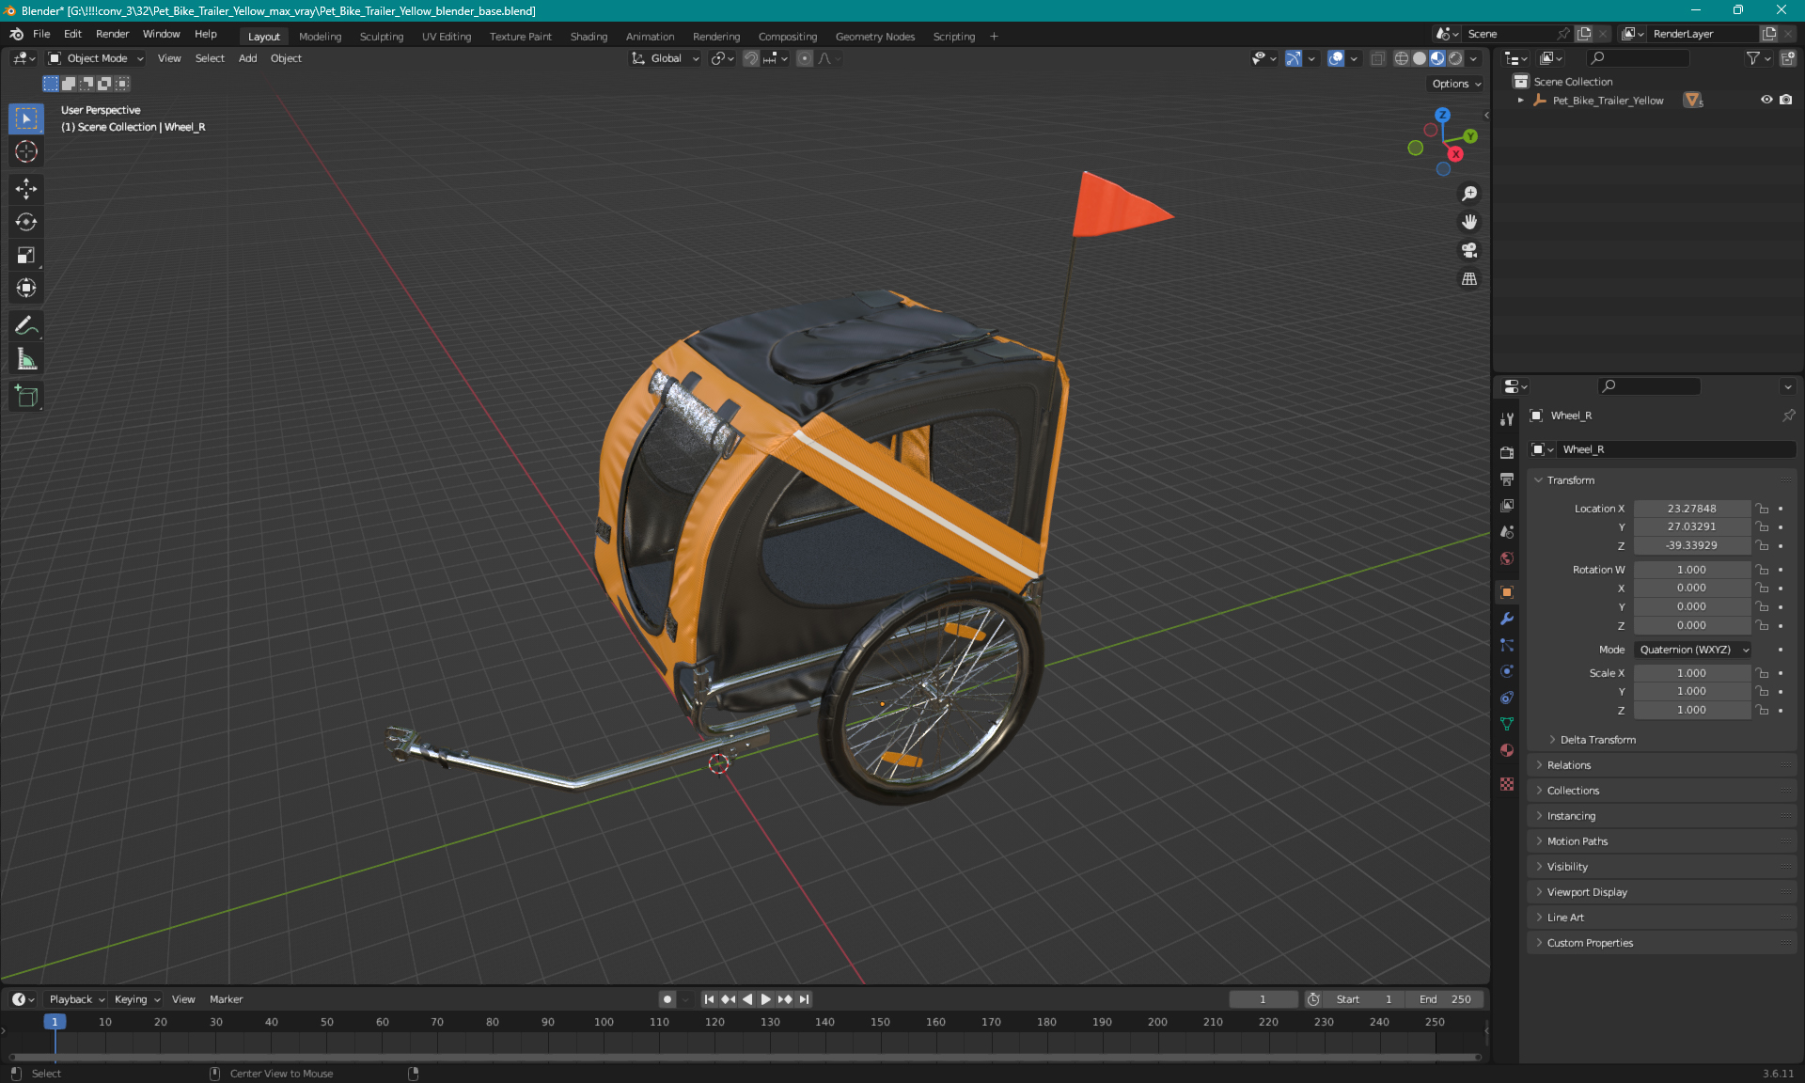Open the Output properties tab
The image size is (1805, 1083).
pos(1507,479)
